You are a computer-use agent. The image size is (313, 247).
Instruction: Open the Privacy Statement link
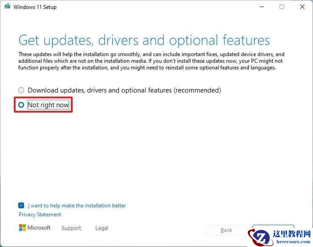click(40, 215)
